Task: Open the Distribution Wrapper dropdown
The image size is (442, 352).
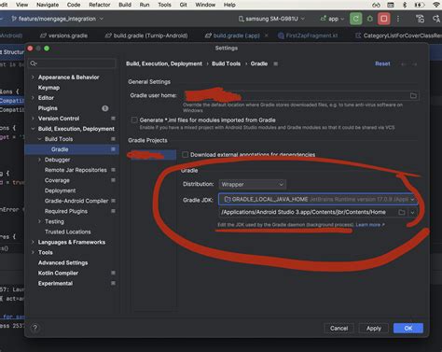Action: 252,184
